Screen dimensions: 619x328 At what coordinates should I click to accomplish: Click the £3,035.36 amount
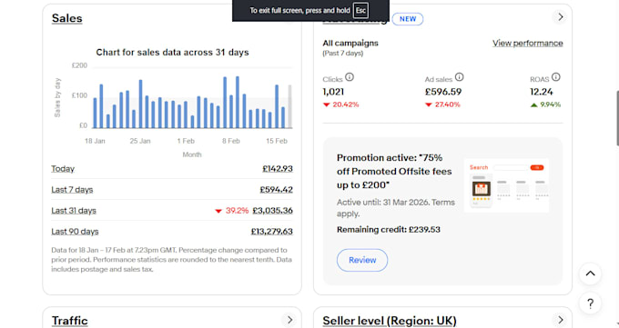[273, 211]
